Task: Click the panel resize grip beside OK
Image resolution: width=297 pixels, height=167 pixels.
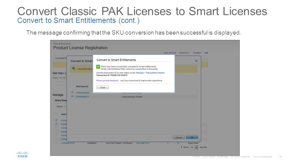Action: point(199,140)
